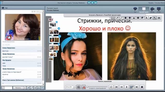The image size is (165, 92).
Task: Select the rectangle shape tool
Action: coord(126,18)
